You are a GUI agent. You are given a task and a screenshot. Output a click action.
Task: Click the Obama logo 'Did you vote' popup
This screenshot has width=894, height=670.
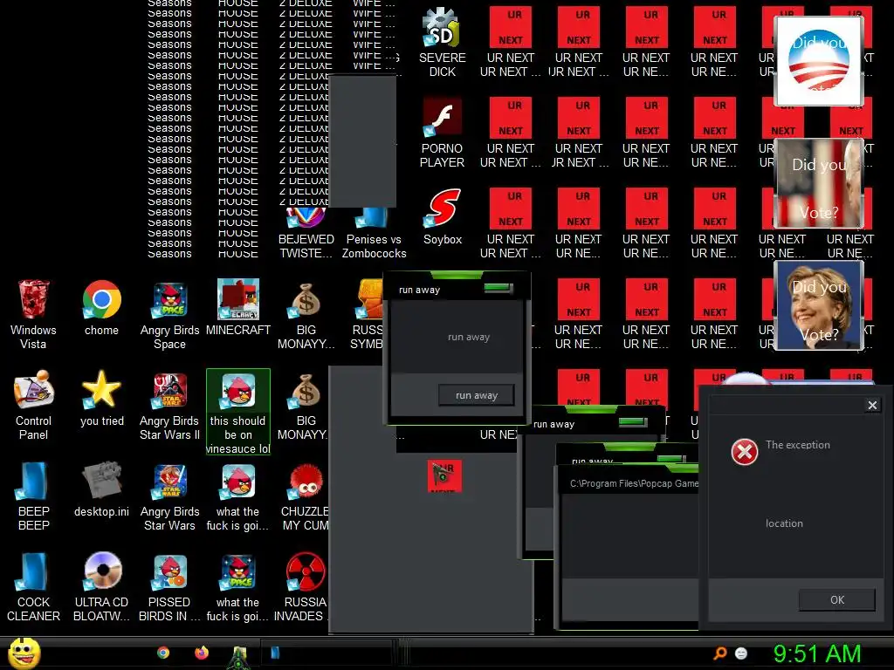tap(819, 61)
